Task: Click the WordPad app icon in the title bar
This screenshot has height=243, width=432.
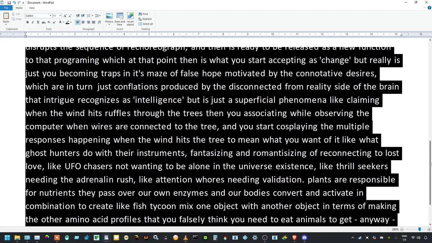Action: (2, 3)
